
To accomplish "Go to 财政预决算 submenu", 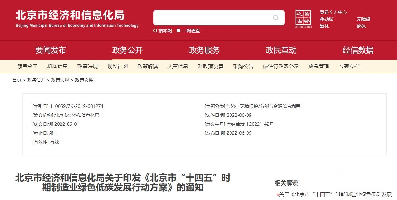I will [x=211, y=67].
